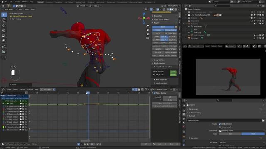This screenshot has width=266, height=149.
Task: Hide GROUND object with its eye icon
Action: point(258,38)
